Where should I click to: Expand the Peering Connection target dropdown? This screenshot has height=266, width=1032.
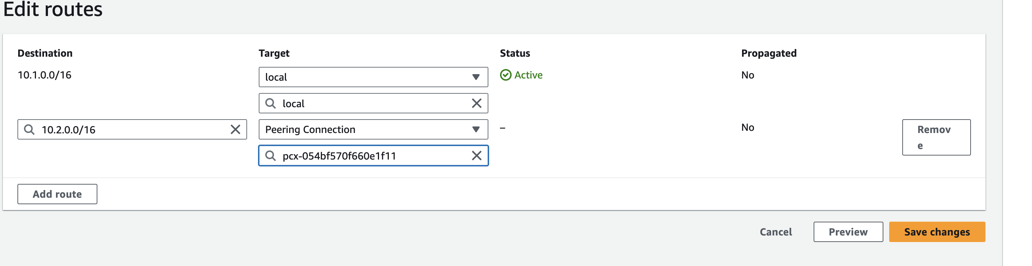(x=372, y=129)
